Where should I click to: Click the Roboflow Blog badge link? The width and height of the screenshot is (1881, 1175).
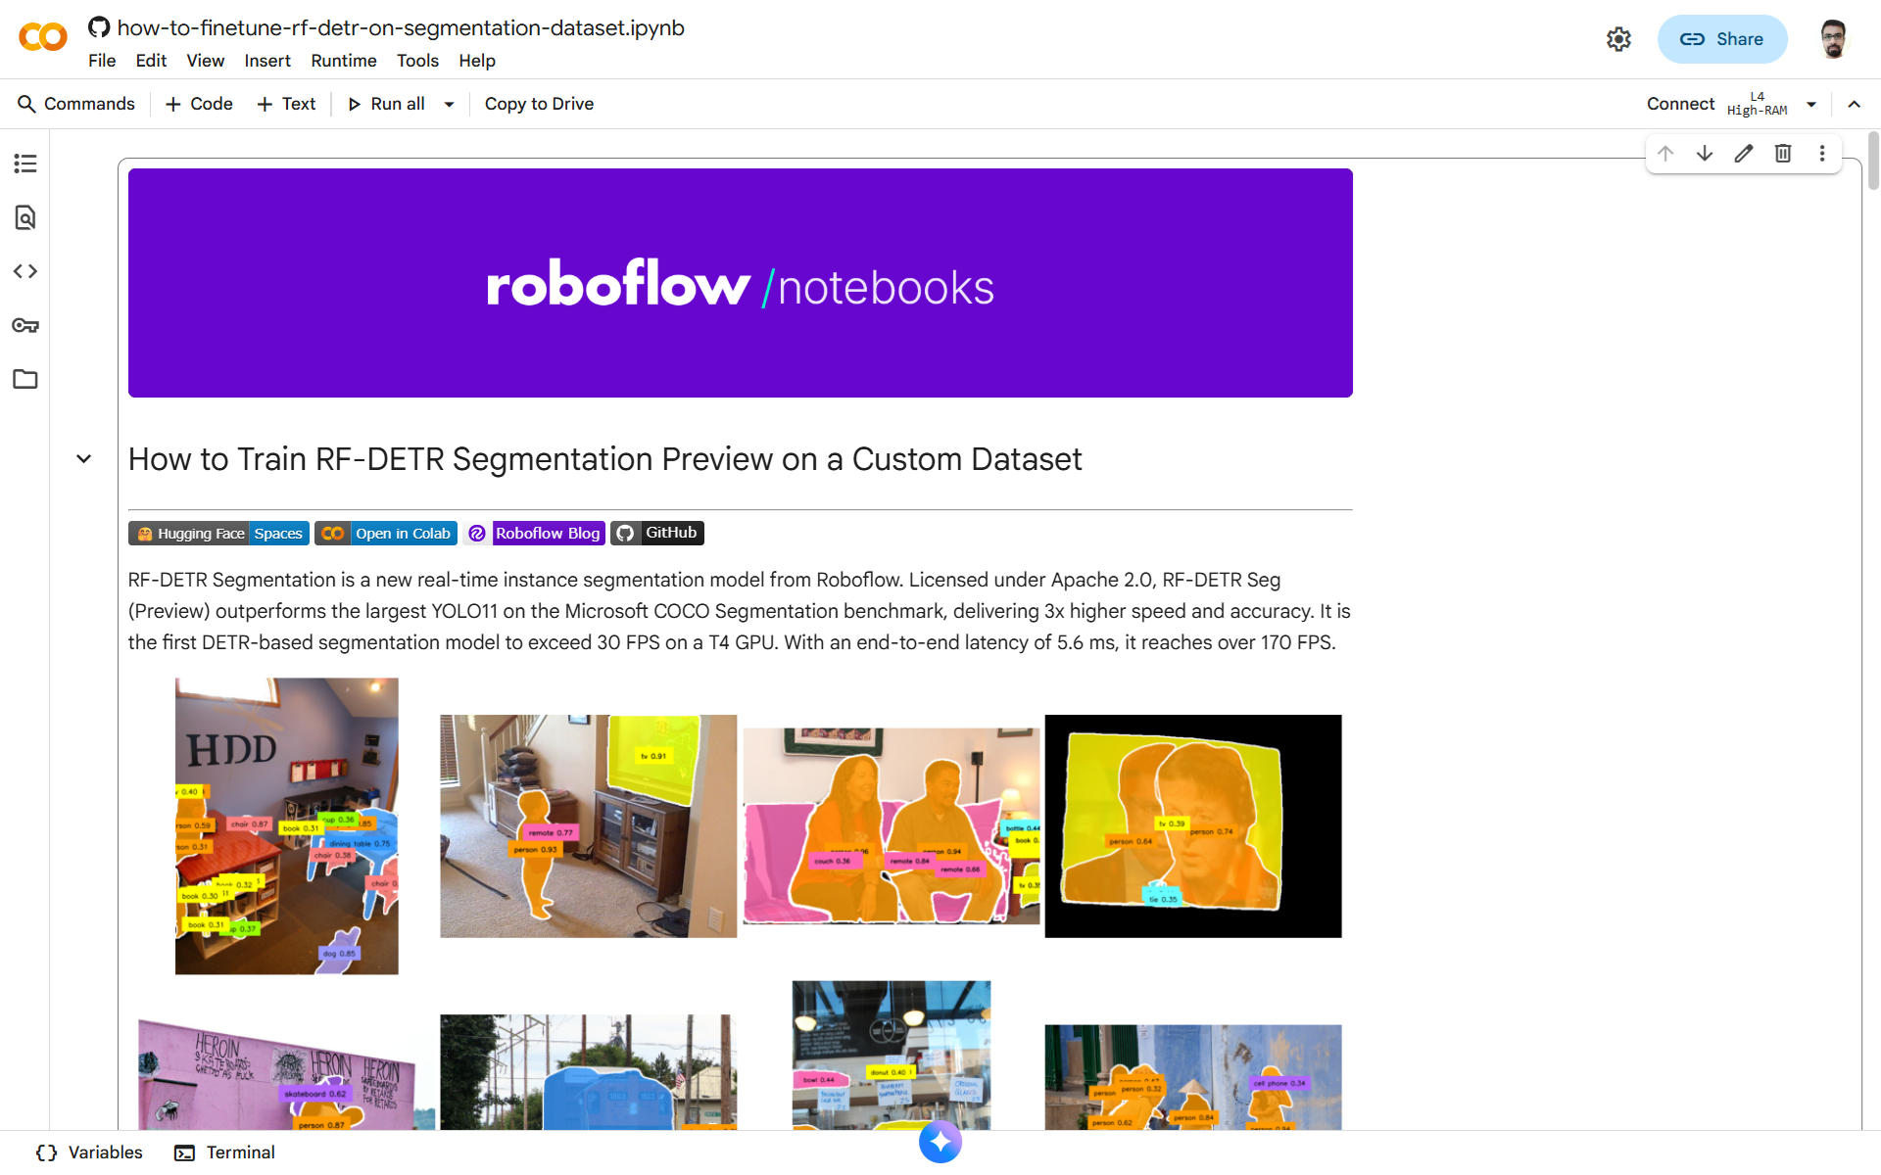[x=535, y=533]
